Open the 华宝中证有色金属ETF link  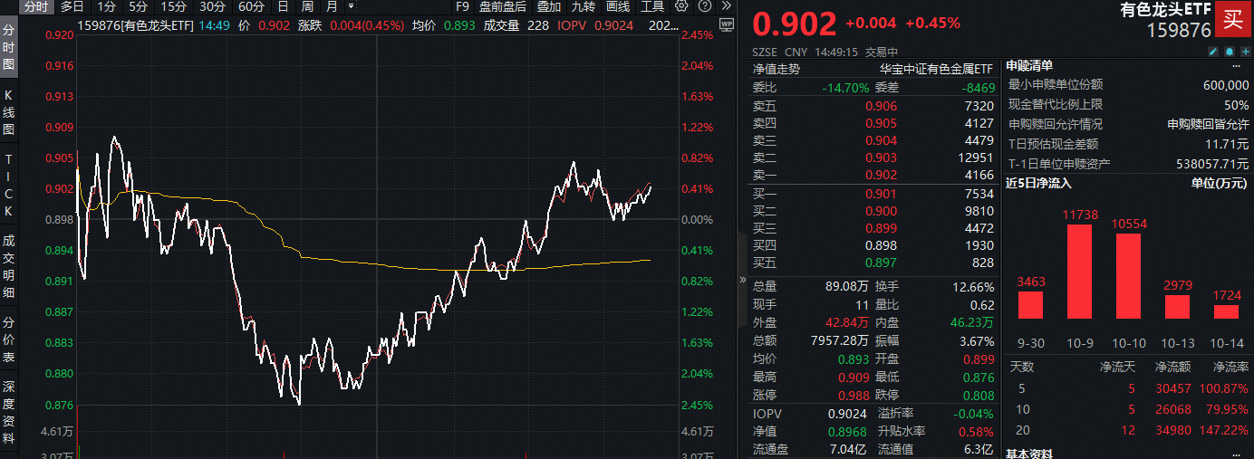(936, 68)
